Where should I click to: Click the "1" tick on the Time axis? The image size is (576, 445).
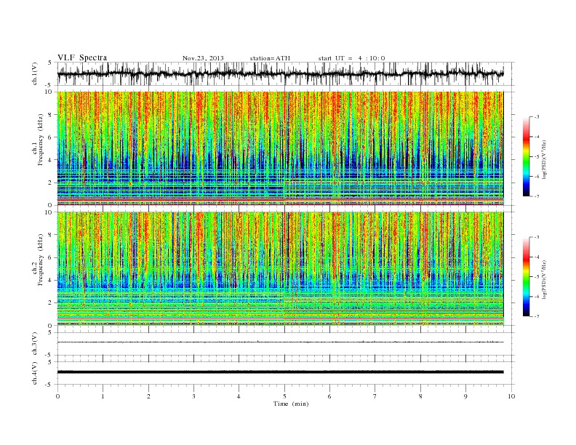[x=103, y=396]
